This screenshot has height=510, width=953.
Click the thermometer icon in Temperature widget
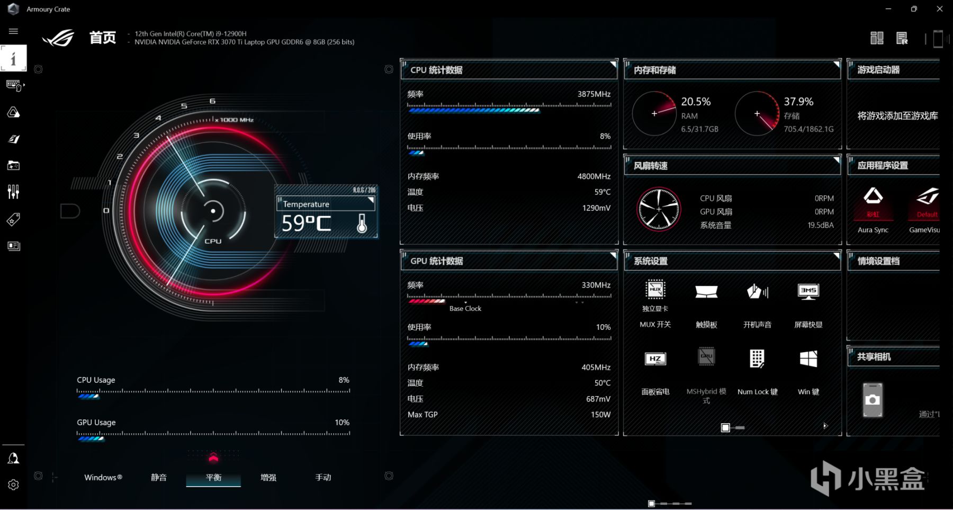coord(362,223)
